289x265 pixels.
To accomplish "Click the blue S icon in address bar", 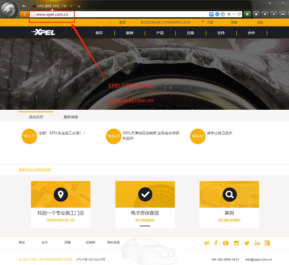I will (217, 14).
